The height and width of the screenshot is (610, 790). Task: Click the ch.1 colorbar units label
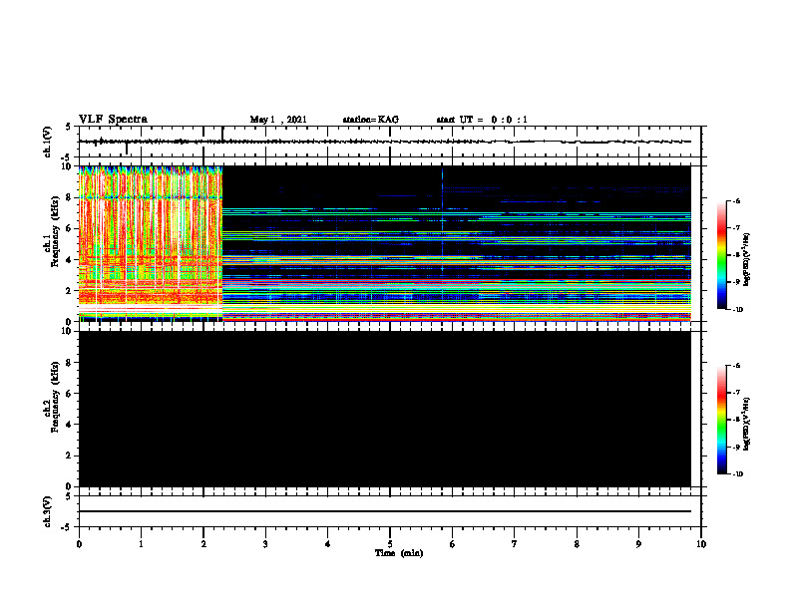pyautogui.click(x=747, y=259)
